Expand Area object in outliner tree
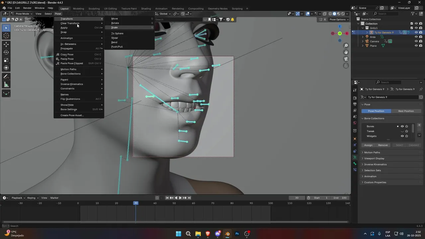This screenshot has height=239, width=425. coord(363,37)
